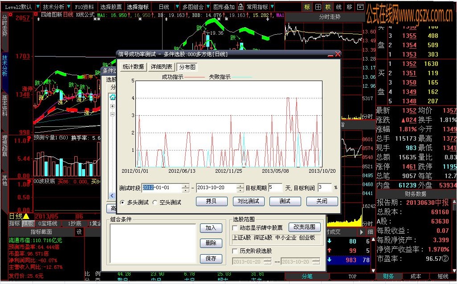Click 测试 button
The height and width of the screenshot is (284, 457).
click(x=285, y=201)
